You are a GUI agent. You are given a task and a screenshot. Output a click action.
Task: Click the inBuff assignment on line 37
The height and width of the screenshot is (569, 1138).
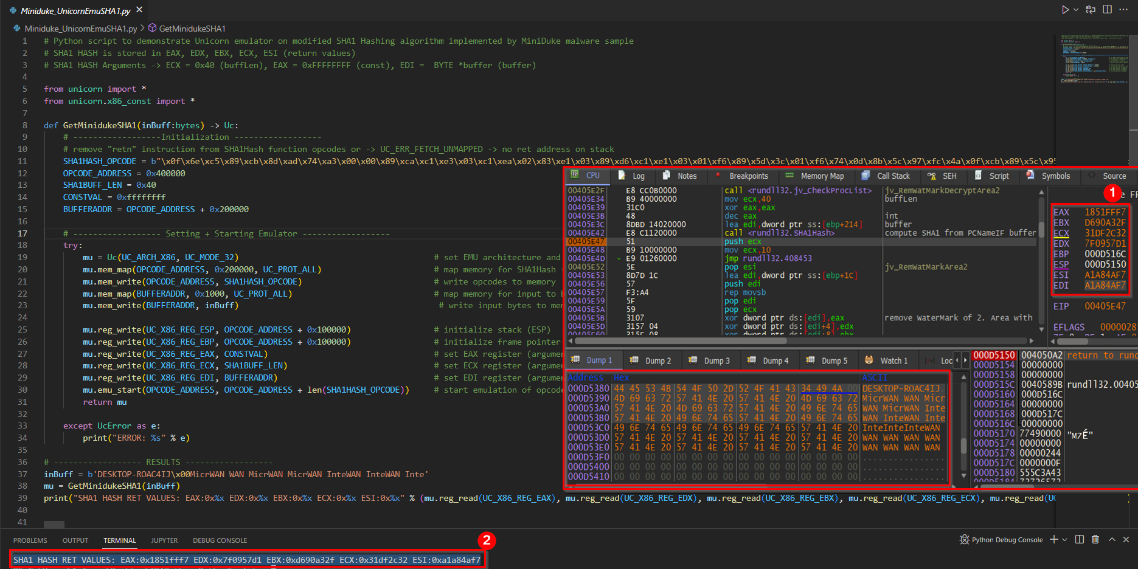pyautogui.click(x=236, y=474)
